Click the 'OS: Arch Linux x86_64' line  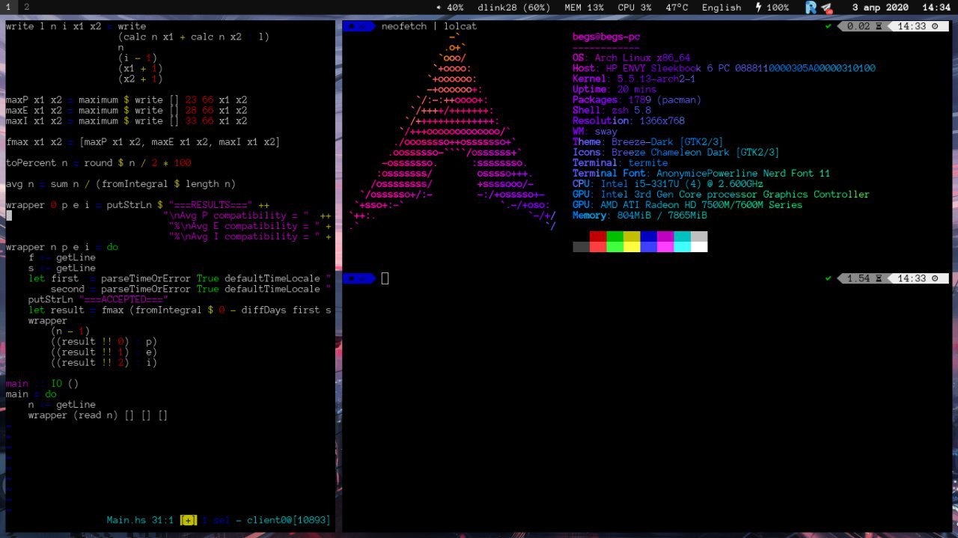631,58
